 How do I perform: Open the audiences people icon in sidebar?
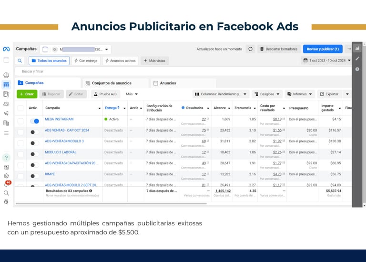(6, 104)
